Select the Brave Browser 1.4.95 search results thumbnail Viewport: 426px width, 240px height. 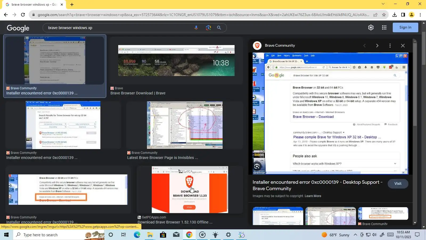pyautogui.click(x=63, y=125)
